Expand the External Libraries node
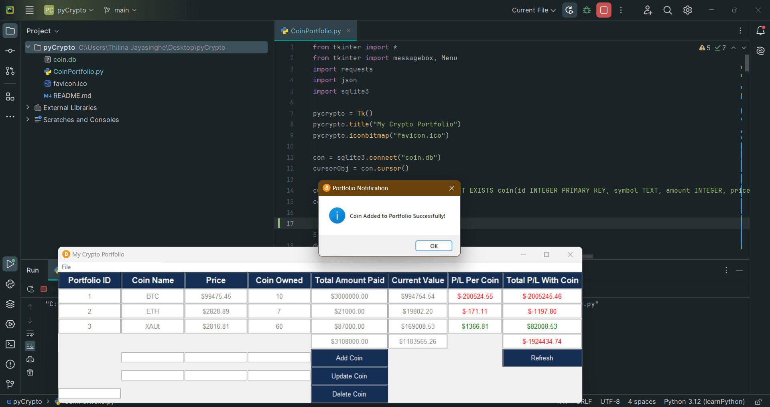Image resolution: width=770 pixels, height=407 pixels. click(28, 108)
